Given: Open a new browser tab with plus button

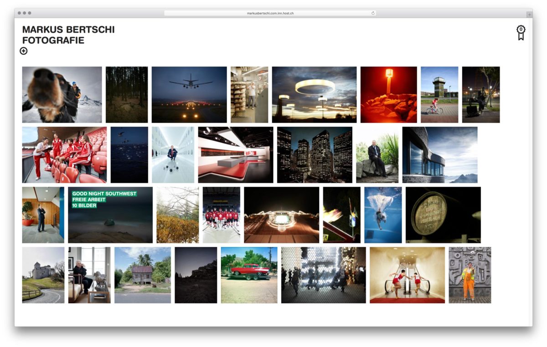Looking at the screenshot, I should [x=529, y=15].
